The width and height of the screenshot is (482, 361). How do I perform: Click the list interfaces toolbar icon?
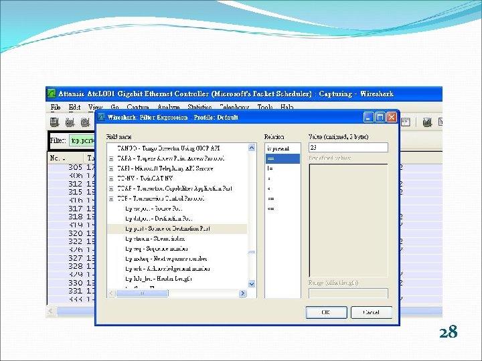tap(55, 122)
